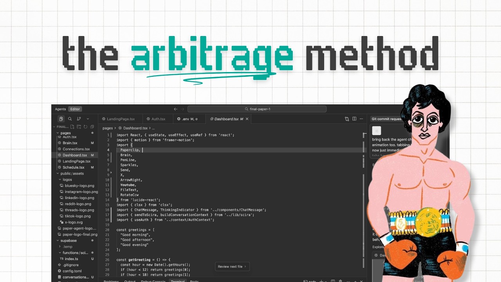Collapse the public/assets folder

click(74, 174)
